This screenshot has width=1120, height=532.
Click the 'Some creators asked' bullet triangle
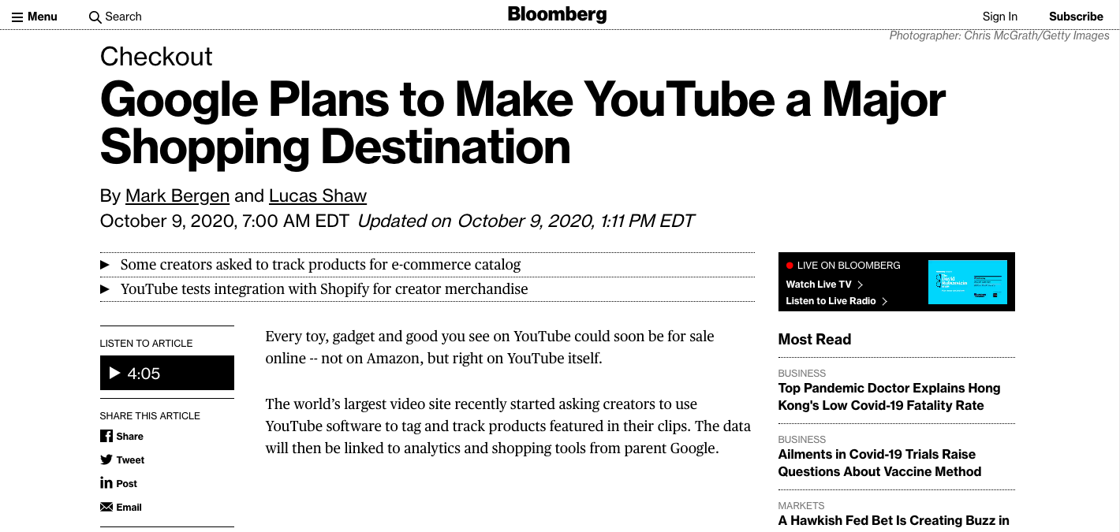(104, 265)
